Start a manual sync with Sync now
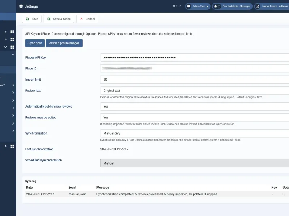 pyautogui.click(x=35, y=43)
